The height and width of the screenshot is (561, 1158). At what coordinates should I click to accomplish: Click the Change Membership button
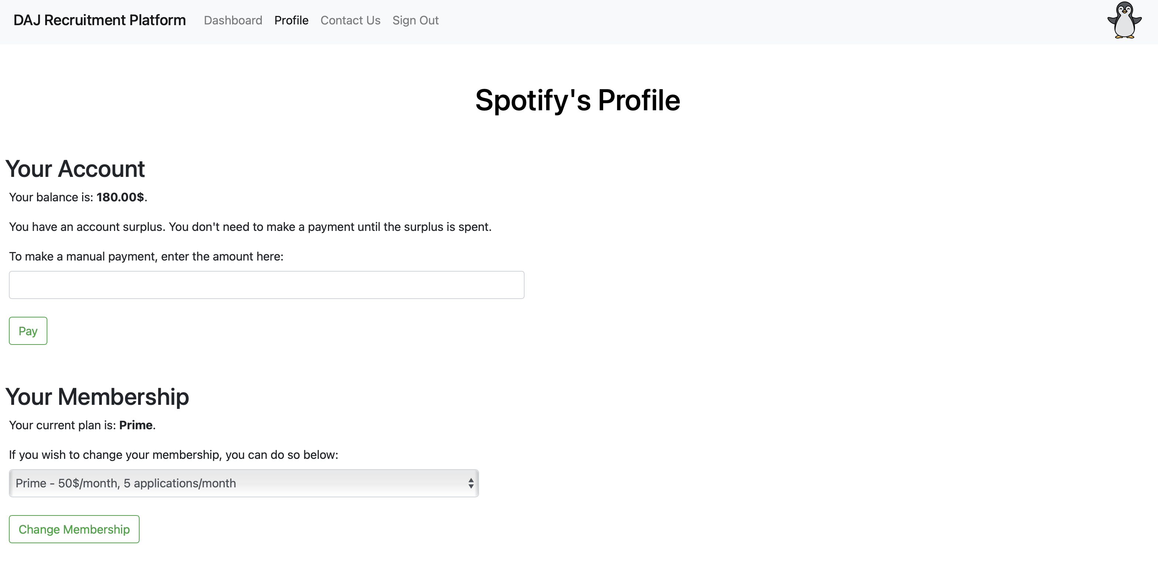click(74, 529)
